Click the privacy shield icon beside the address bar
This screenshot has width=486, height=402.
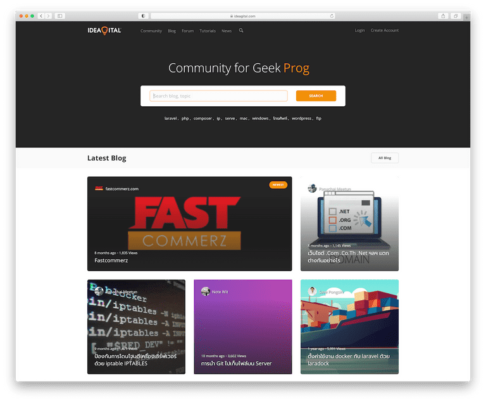(143, 16)
